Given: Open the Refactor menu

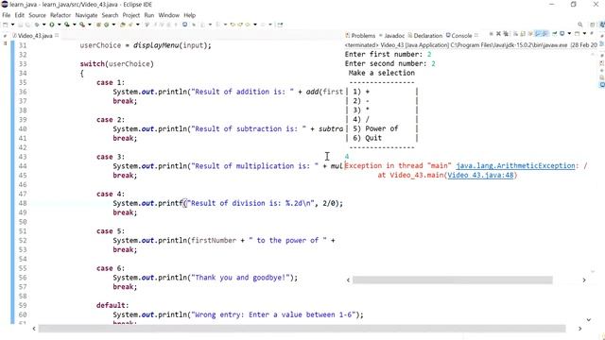Looking at the screenshot, I should [60, 15].
